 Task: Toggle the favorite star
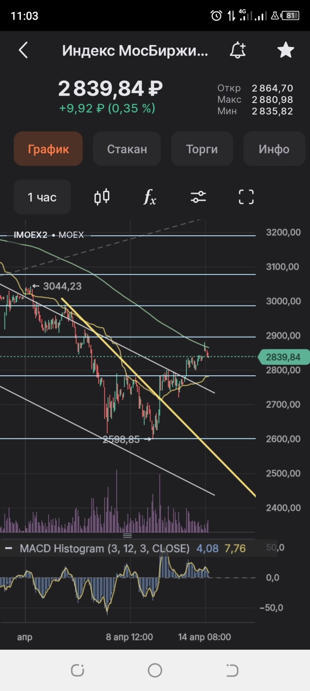[285, 50]
